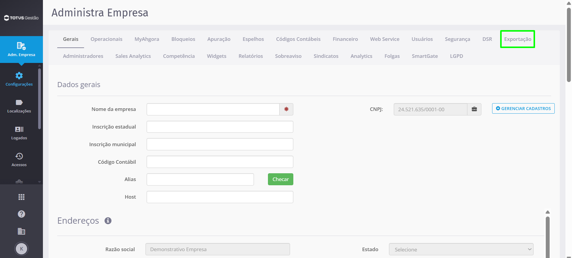Screen dimensions: 572x258
Task: Open the Usuários tab
Action: click(422, 39)
